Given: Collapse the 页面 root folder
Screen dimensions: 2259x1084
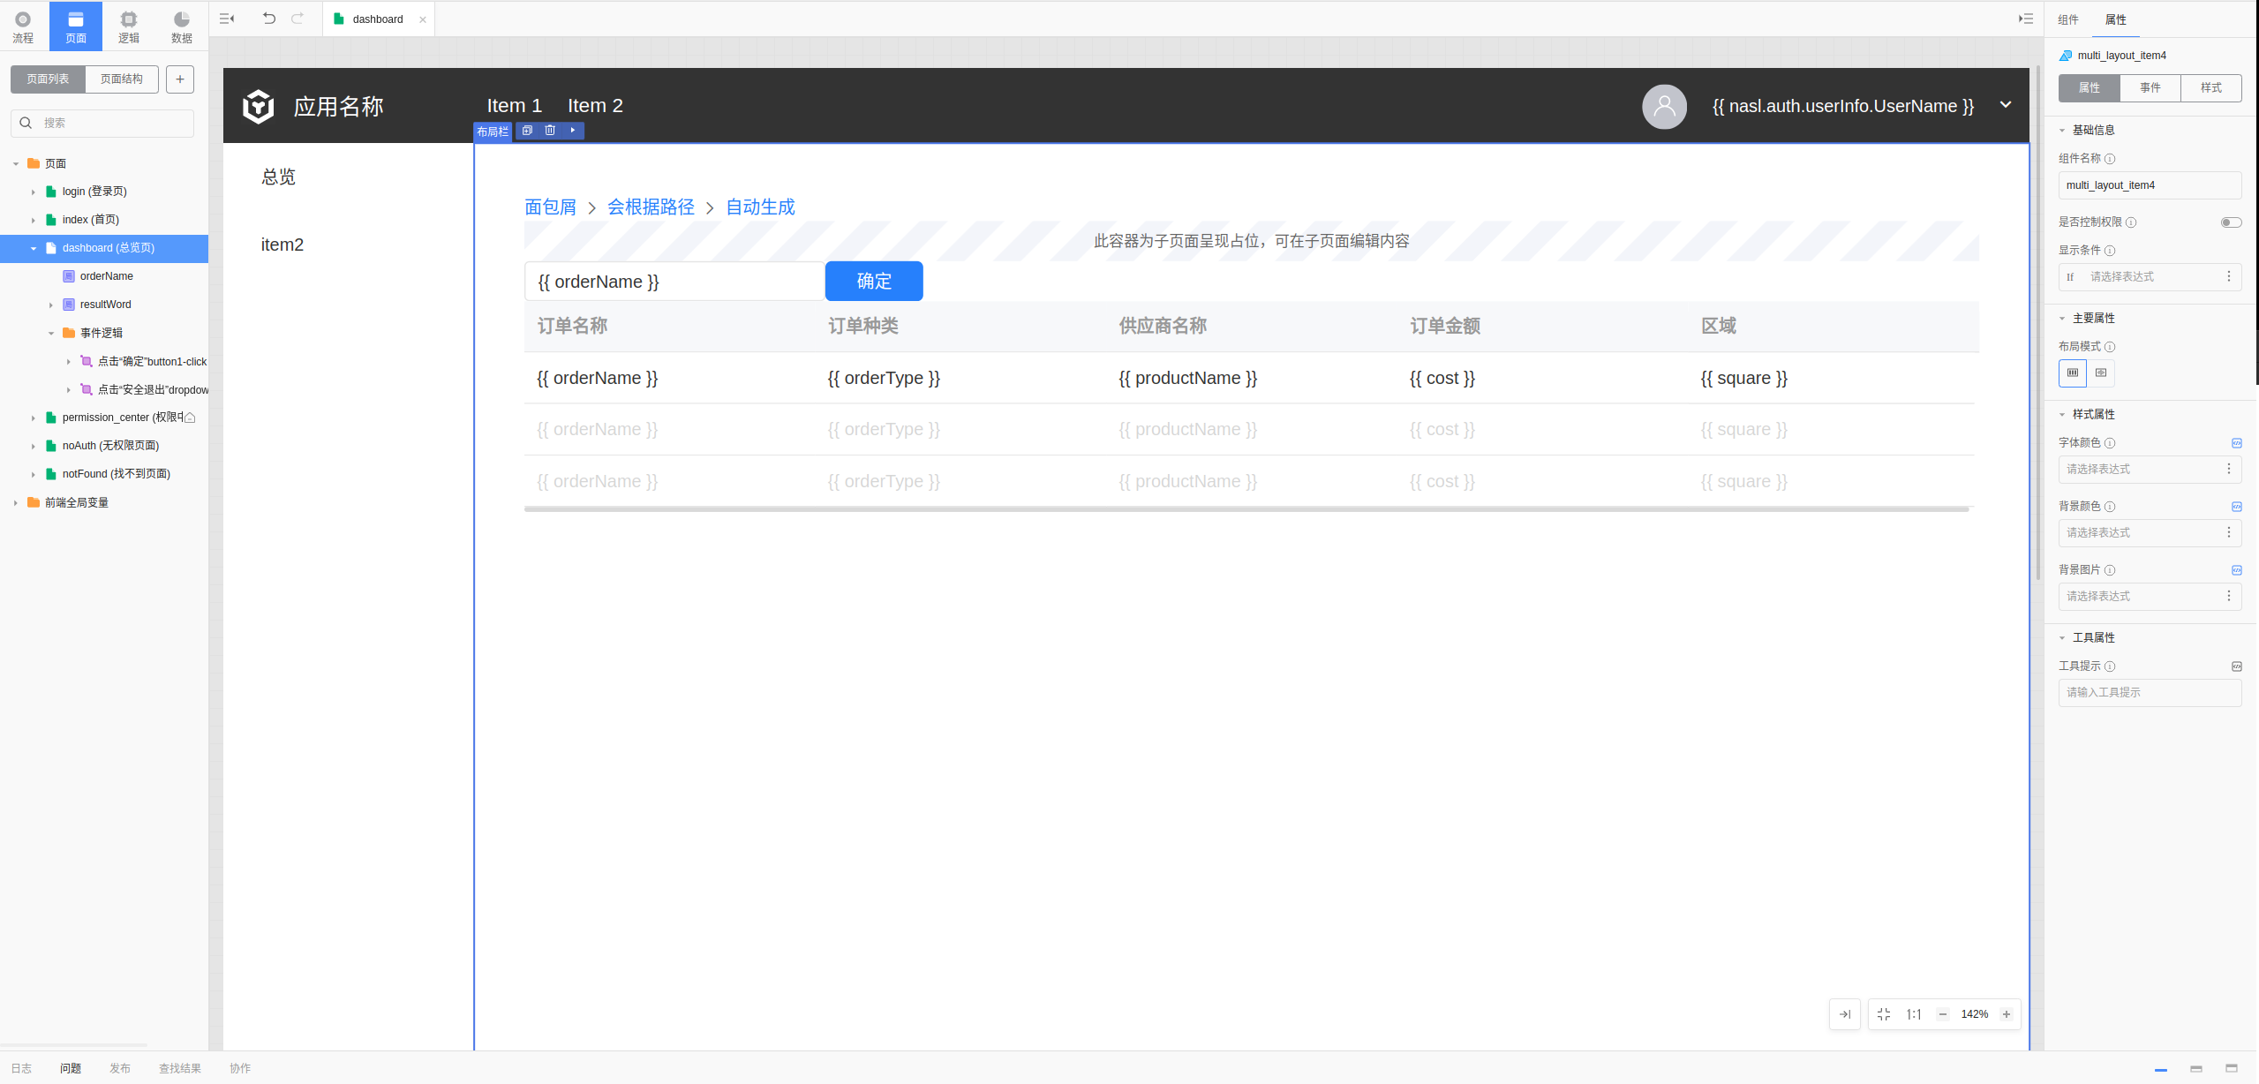Looking at the screenshot, I should coord(16,164).
